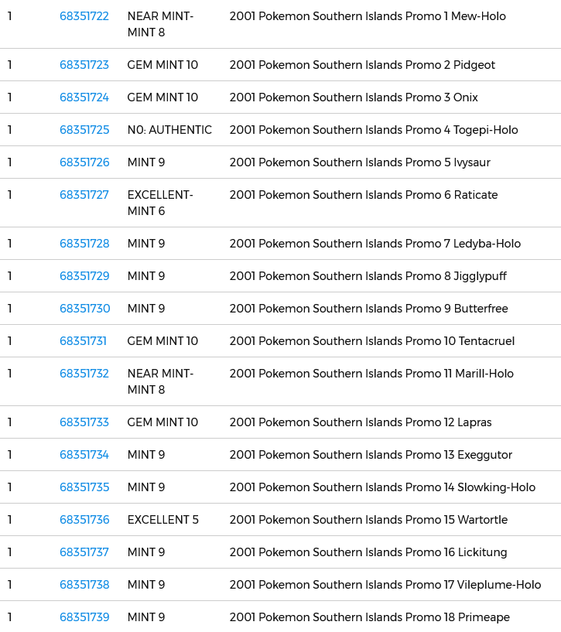This screenshot has height=632, width=561.
Task: Click cert link 68351724 for Onix
Action: (84, 97)
